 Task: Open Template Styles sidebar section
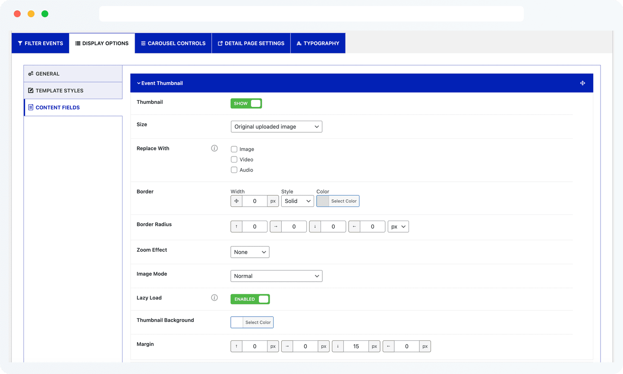73,90
